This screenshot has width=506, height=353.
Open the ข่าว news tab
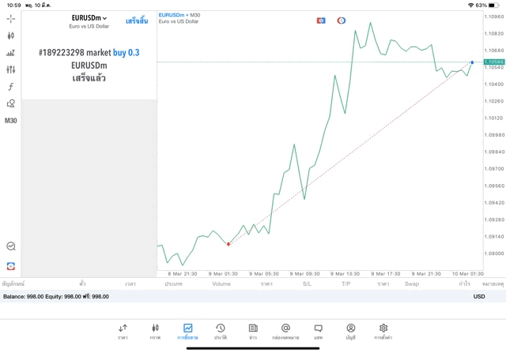pos(253,332)
